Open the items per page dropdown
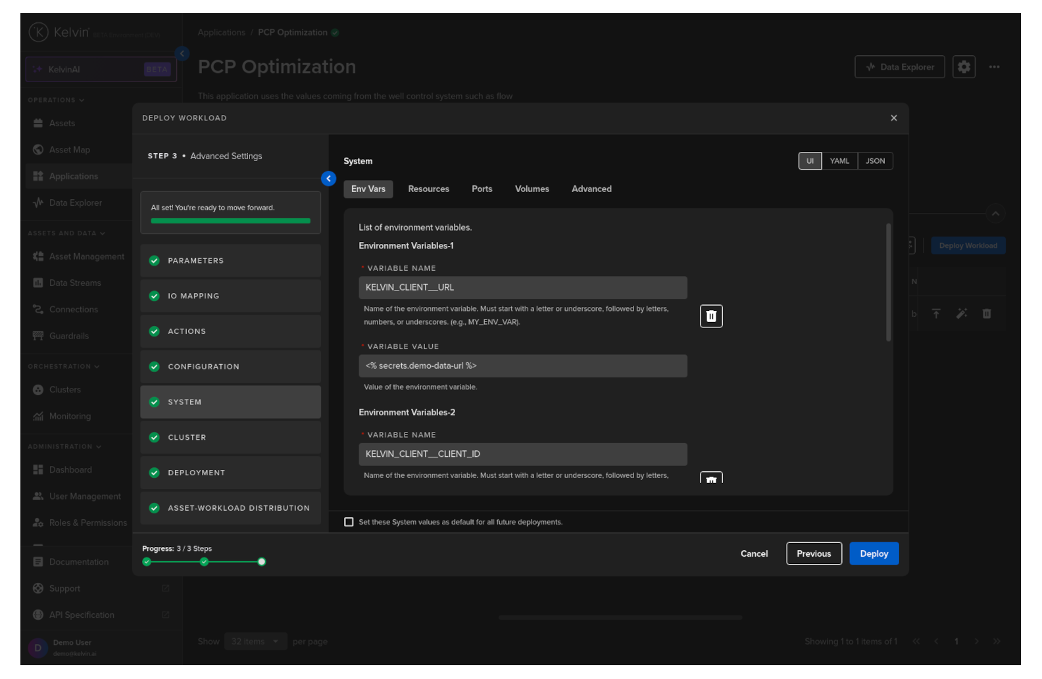This screenshot has height=679, width=1042. 255,642
